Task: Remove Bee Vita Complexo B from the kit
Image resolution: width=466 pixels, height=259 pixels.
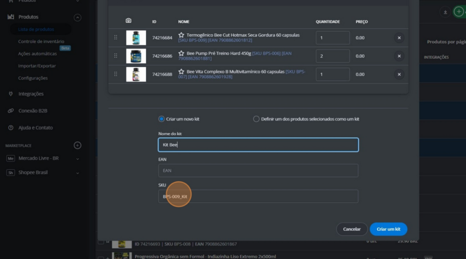Action: point(399,74)
